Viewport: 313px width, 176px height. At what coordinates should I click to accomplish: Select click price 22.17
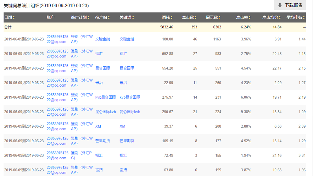277,68
